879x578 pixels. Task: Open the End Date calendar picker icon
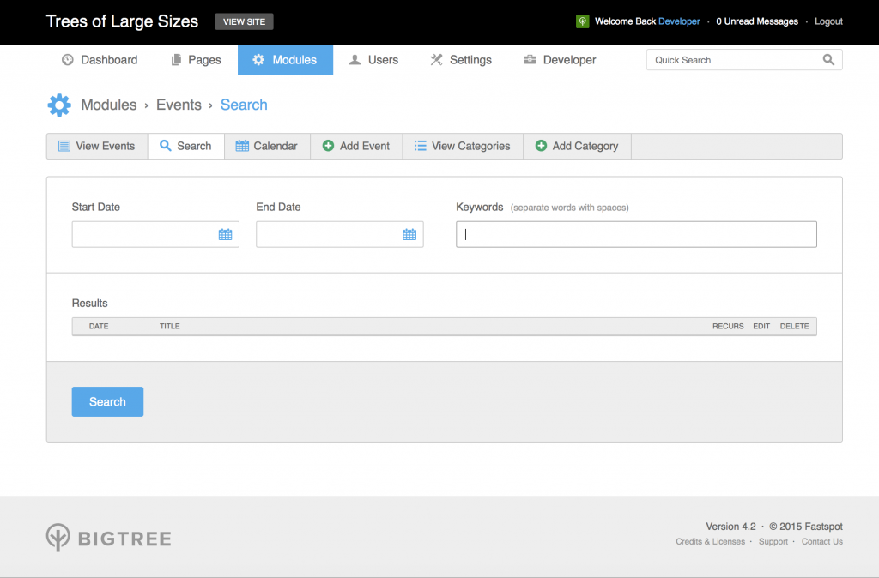tap(409, 235)
